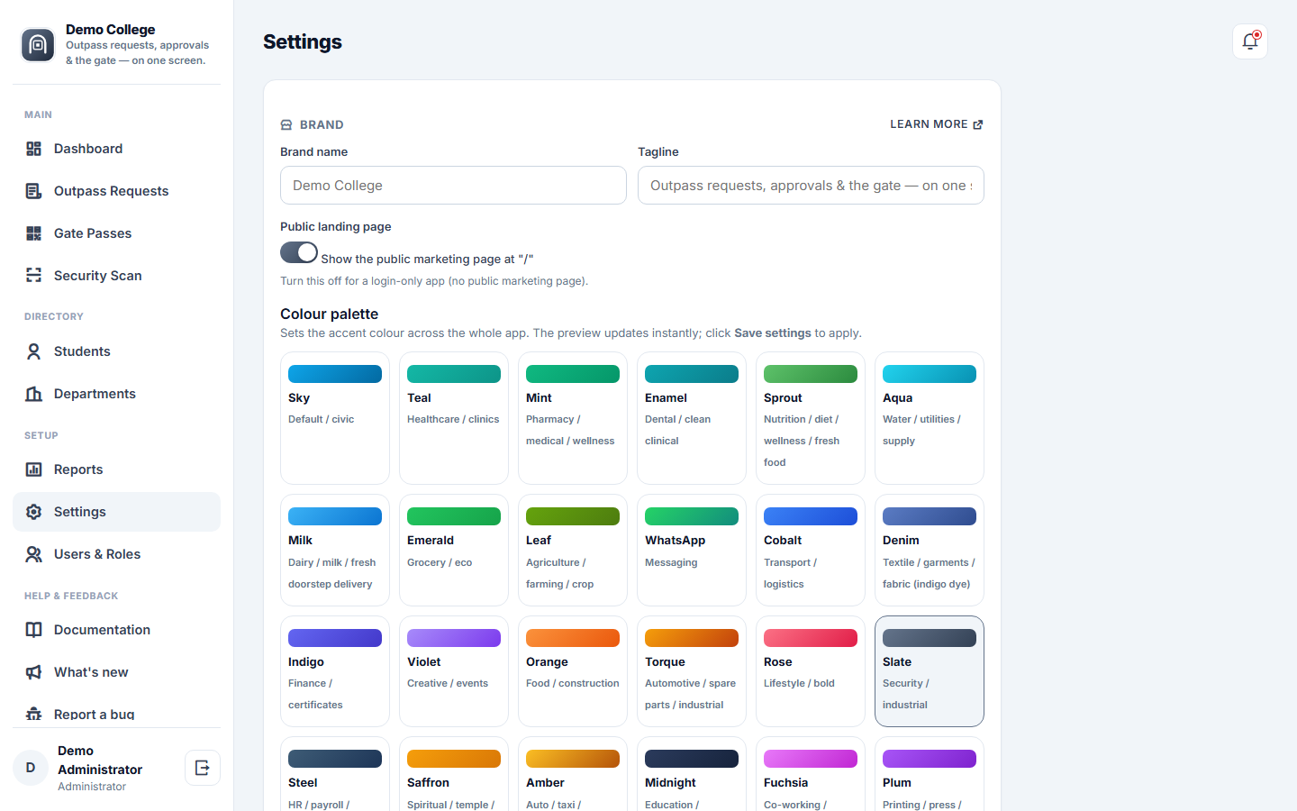Image resolution: width=1297 pixels, height=811 pixels.
Task: Select the Teal colour palette
Action: 454,418
